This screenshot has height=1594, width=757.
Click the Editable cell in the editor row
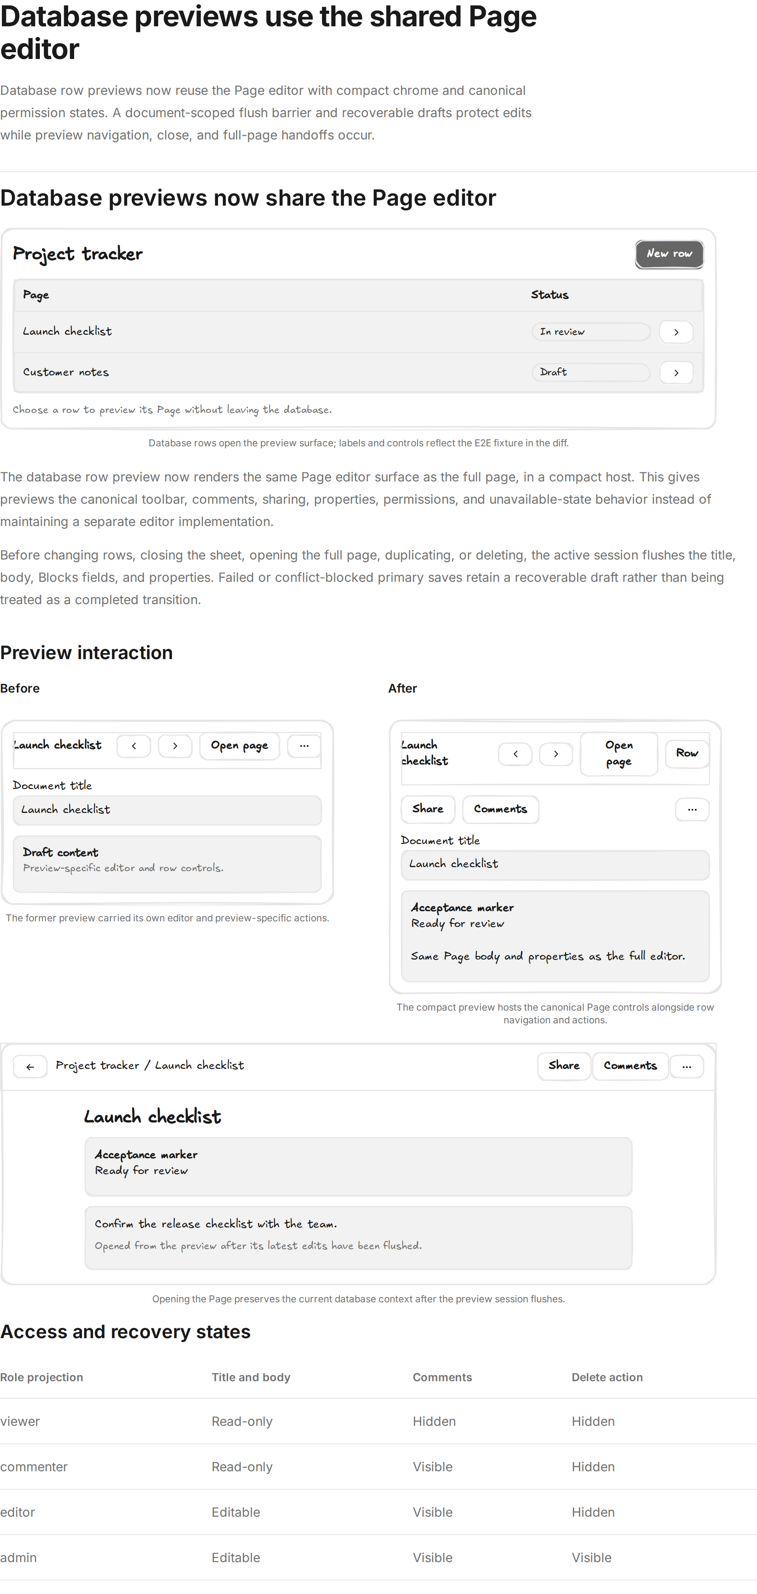(x=235, y=1512)
